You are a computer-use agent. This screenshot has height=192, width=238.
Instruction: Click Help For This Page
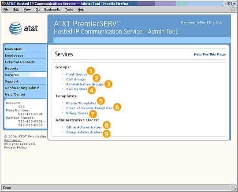[x=210, y=54]
